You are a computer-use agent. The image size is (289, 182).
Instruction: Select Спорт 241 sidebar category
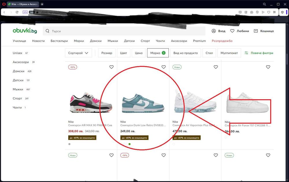[21, 98]
